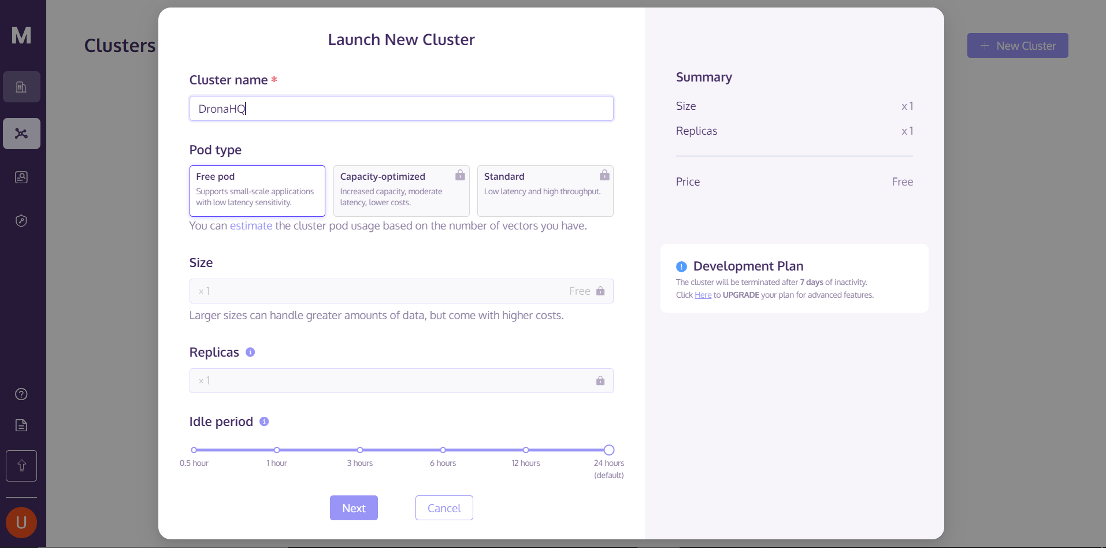The image size is (1106, 548).
Task: Select the Capacity-optimized pod option
Action: click(x=401, y=191)
